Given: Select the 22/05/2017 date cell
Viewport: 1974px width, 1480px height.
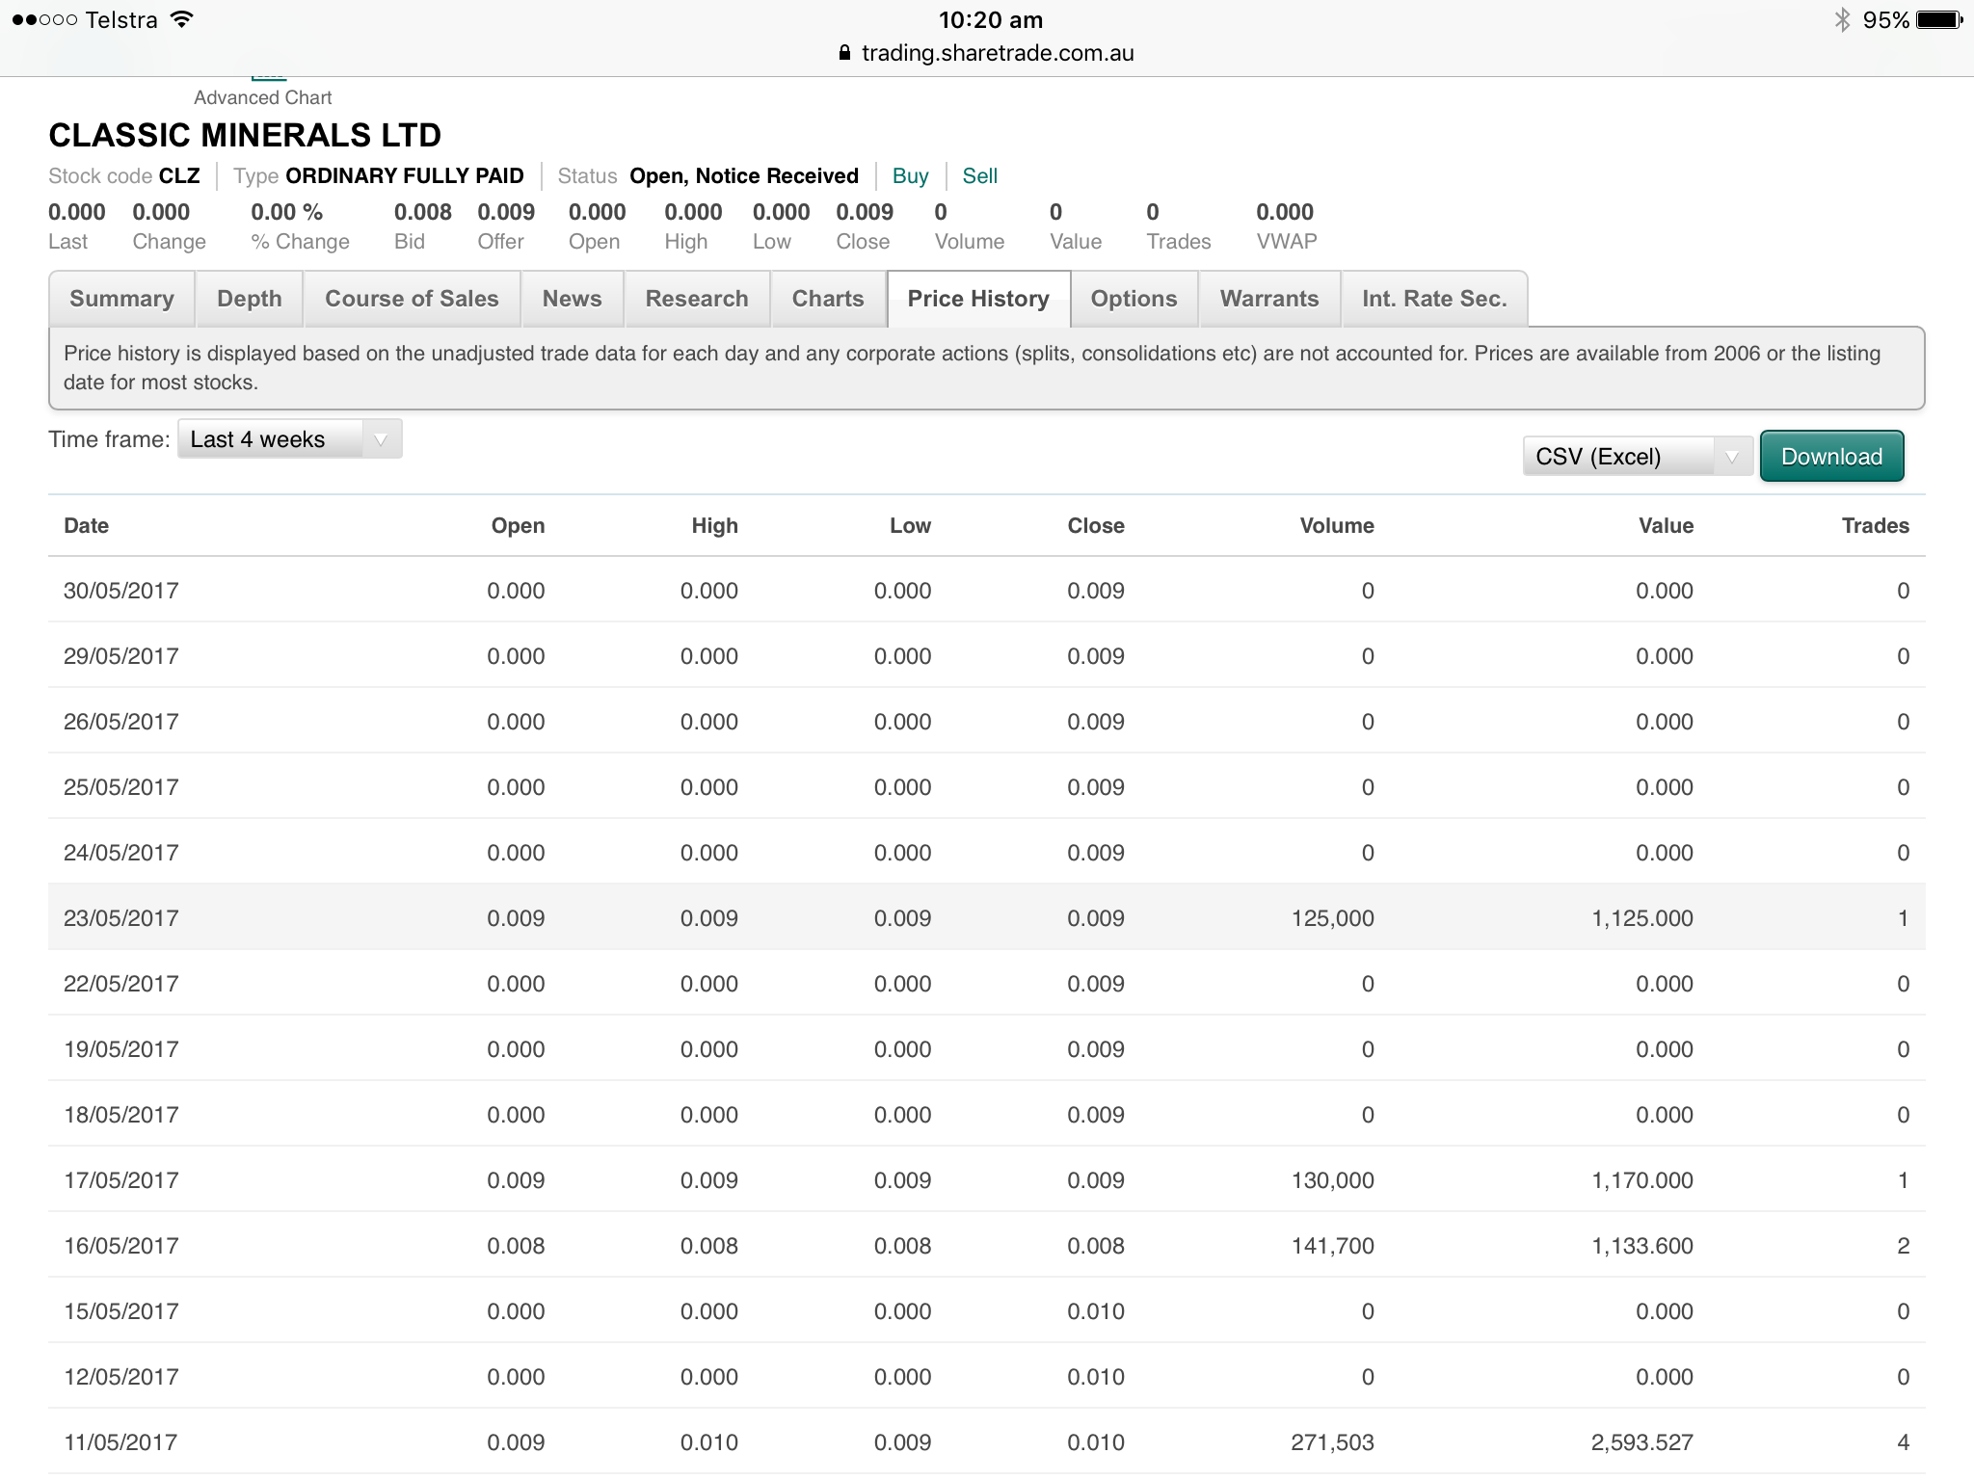Looking at the screenshot, I should [121, 984].
